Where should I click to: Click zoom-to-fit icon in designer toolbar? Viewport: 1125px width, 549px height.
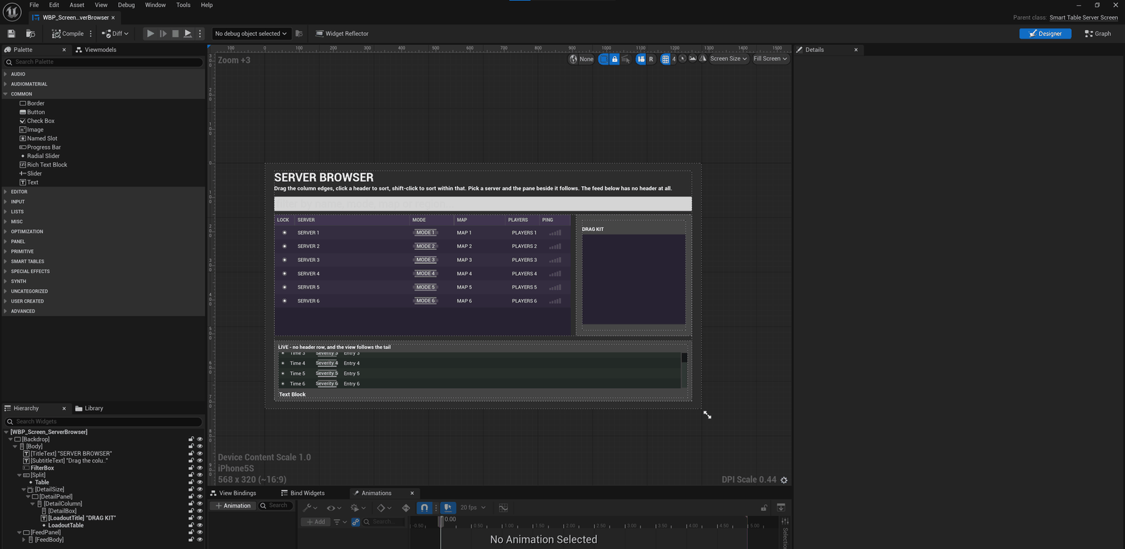683,59
